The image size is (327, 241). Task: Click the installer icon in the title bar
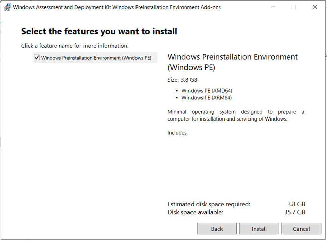(7, 7)
